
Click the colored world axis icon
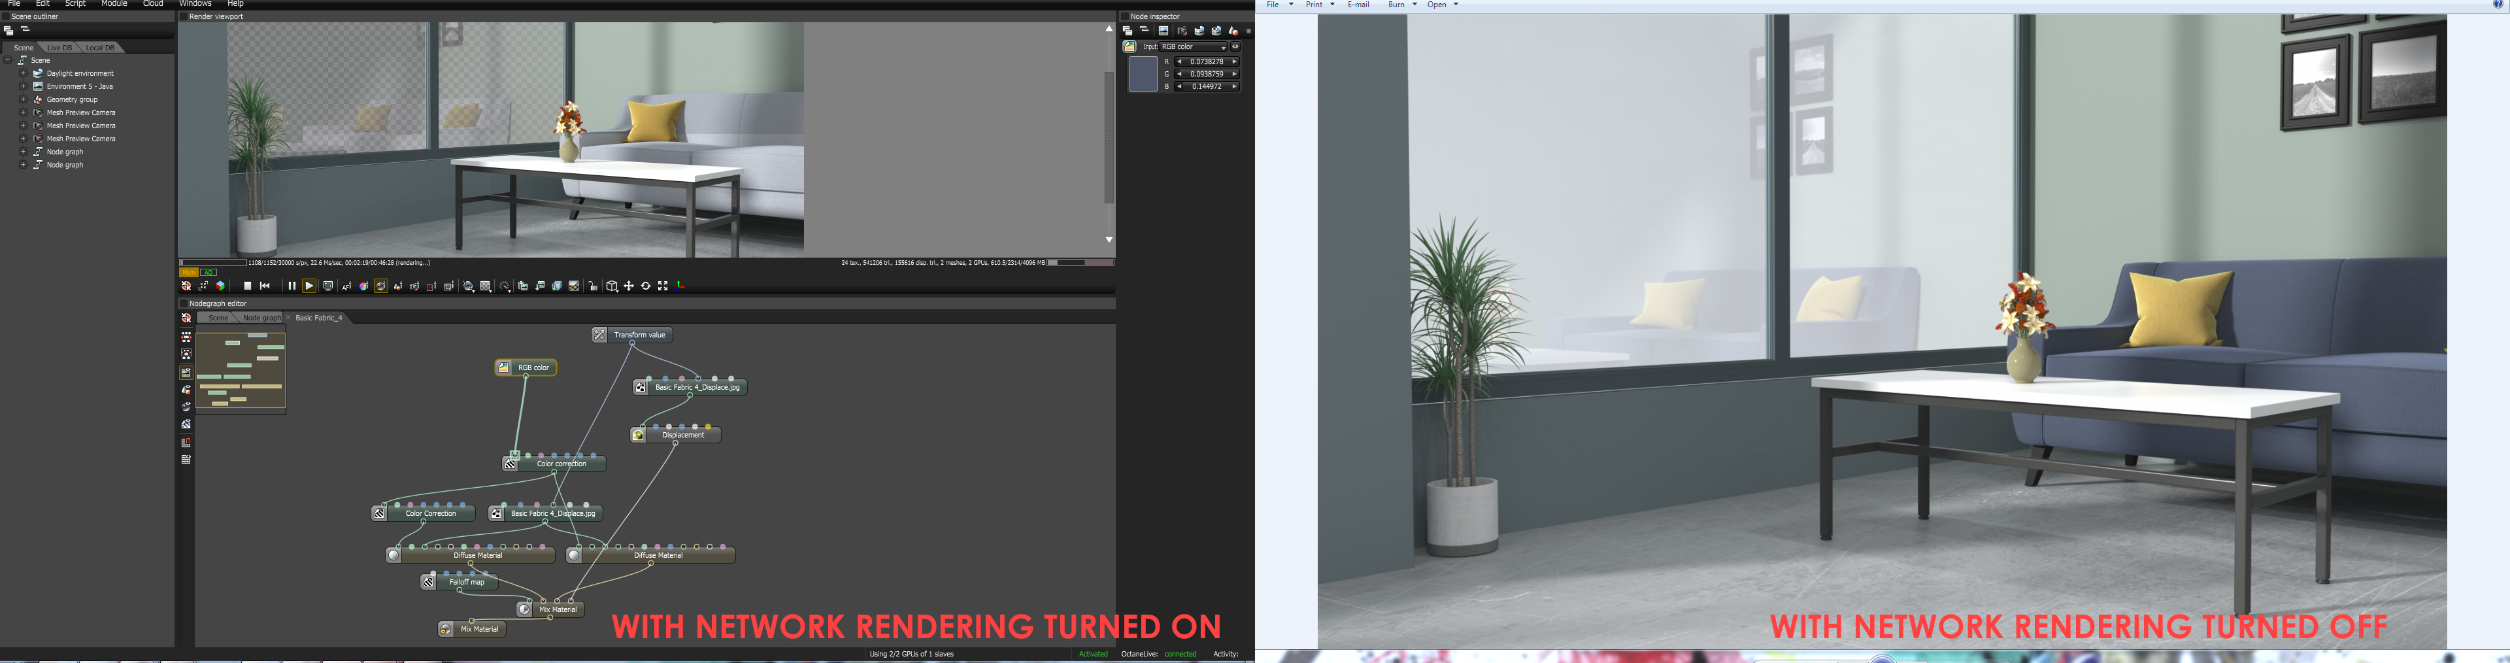click(680, 286)
